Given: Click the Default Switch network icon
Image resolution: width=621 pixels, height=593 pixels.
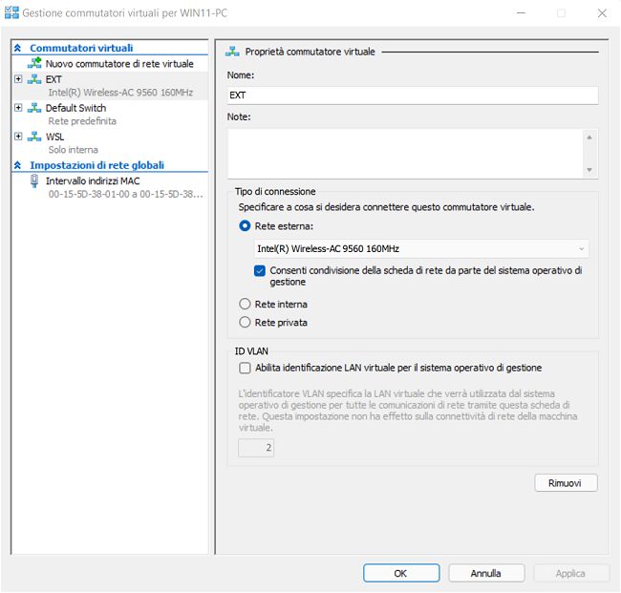Looking at the screenshot, I should [x=35, y=108].
